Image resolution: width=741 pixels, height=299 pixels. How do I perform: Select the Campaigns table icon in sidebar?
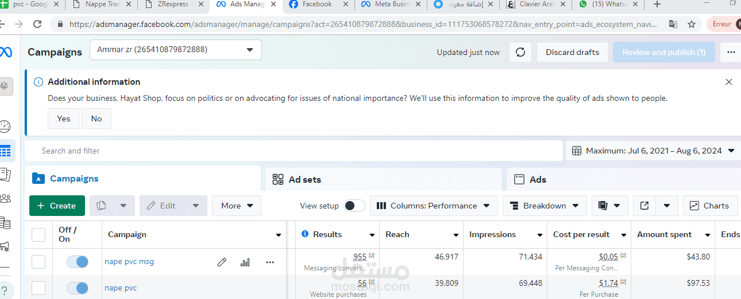pyautogui.click(x=5, y=151)
